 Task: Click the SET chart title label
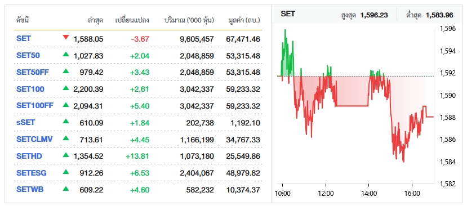pos(288,14)
